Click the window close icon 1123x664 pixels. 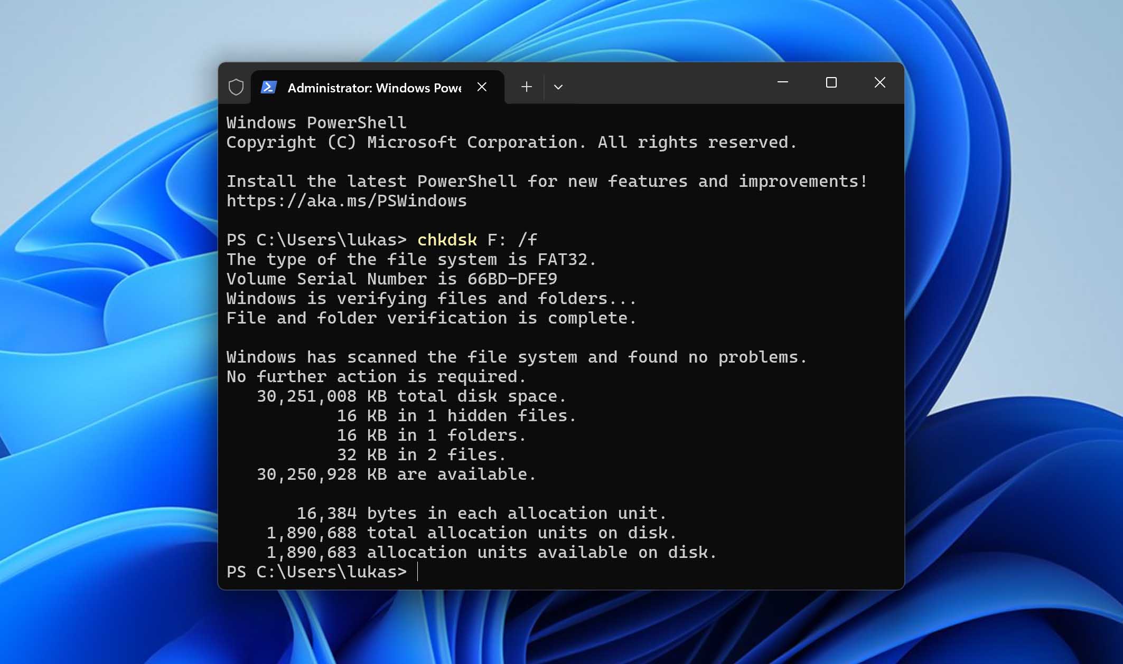click(879, 83)
